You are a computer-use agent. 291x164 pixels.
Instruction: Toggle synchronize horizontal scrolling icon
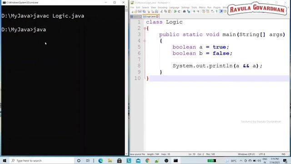click(x=207, y=11)
